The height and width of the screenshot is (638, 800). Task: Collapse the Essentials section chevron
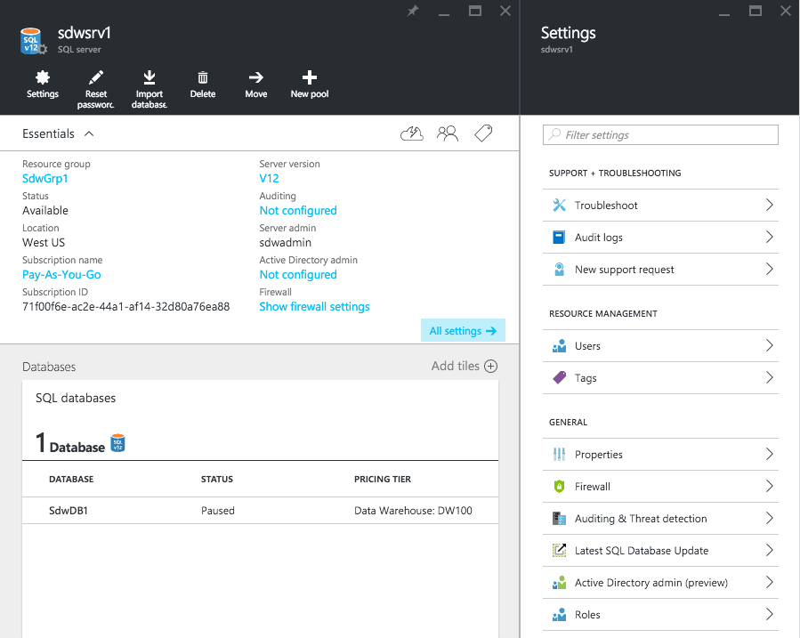coord(89,133)
